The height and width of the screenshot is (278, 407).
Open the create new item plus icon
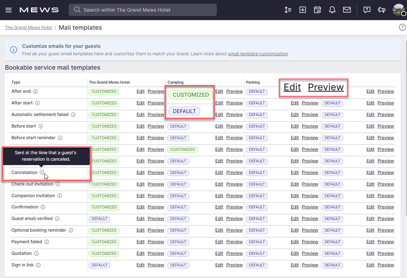303,10
